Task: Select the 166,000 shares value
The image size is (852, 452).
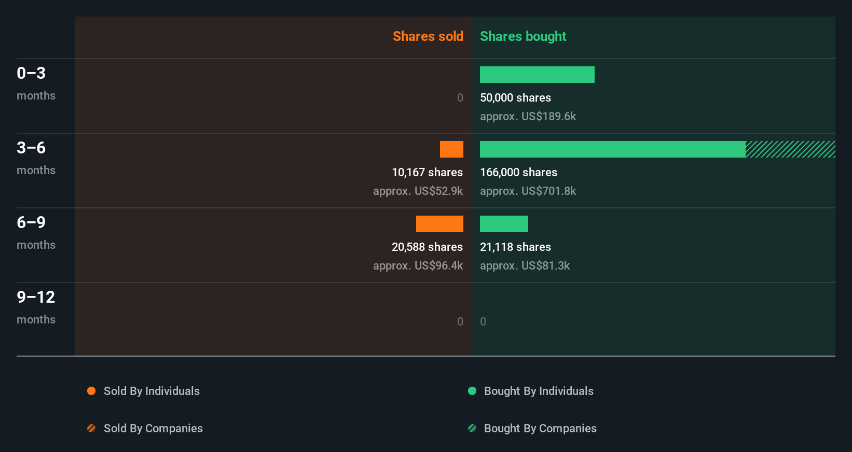Action: pos(518,172)
